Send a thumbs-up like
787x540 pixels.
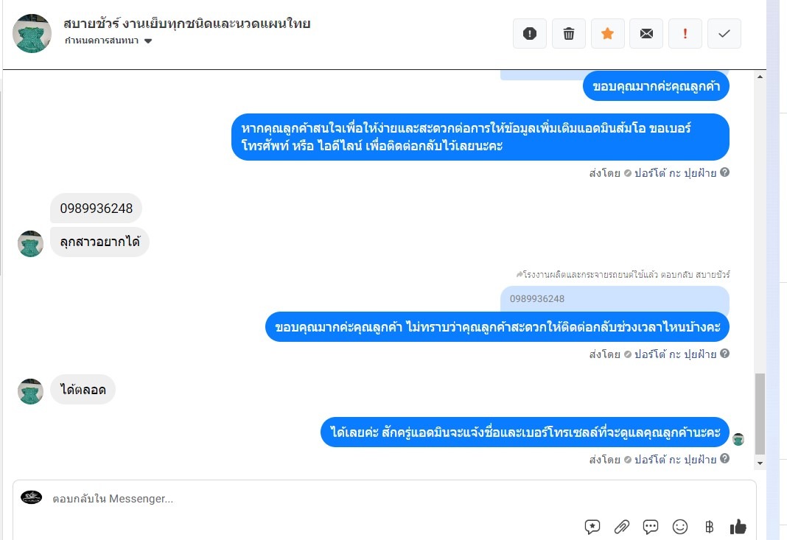pos(738,527)
